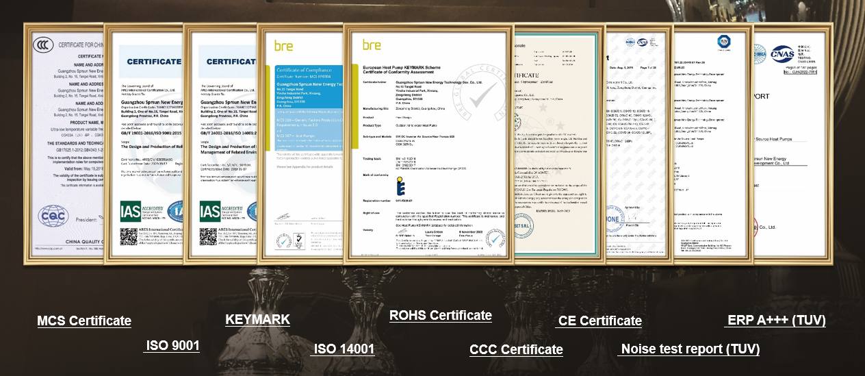Screen dimensions: 865x376
Task: View the GB/T 19001 ISO 9001:2015 certificate
Action: point(143,143)
